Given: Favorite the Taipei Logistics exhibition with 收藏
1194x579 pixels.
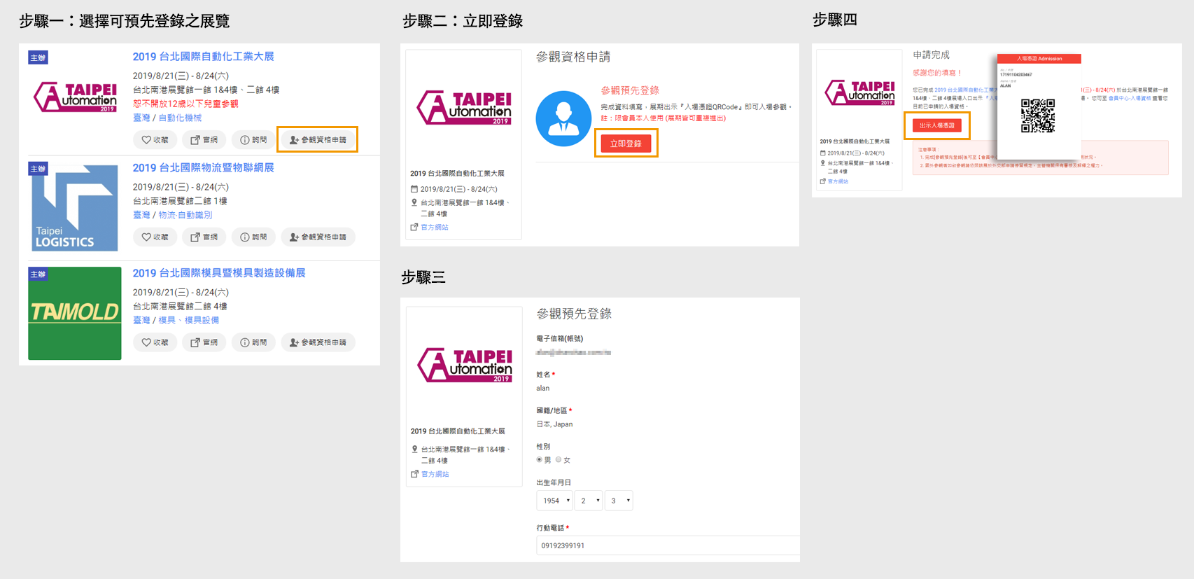Looking at the screenshot, I should pos(155,237).
